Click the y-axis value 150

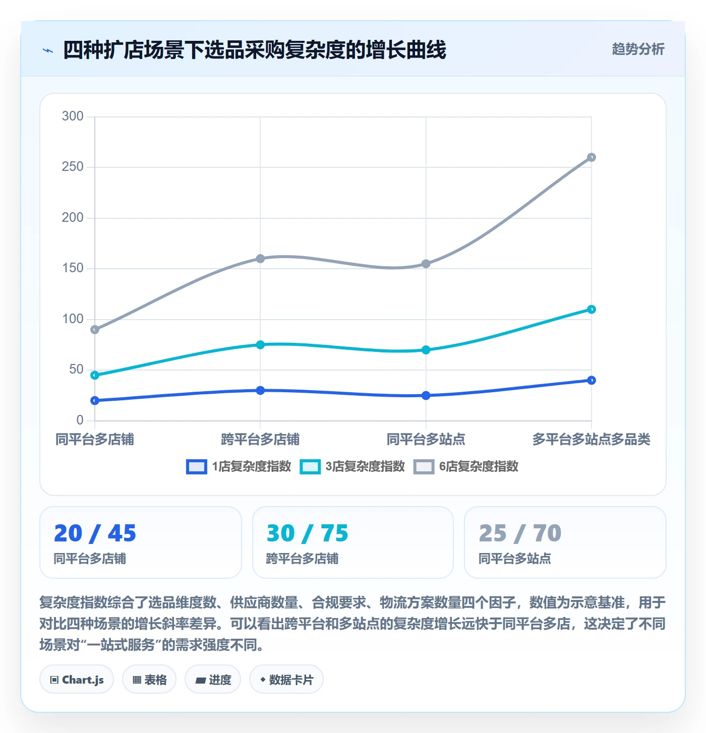pyautogui.click(x=73, y=268)
